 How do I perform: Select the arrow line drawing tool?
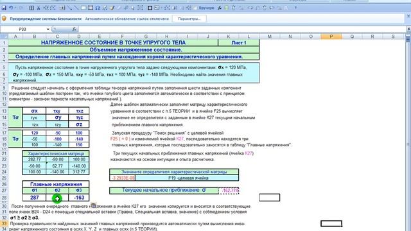coord(69,8)
